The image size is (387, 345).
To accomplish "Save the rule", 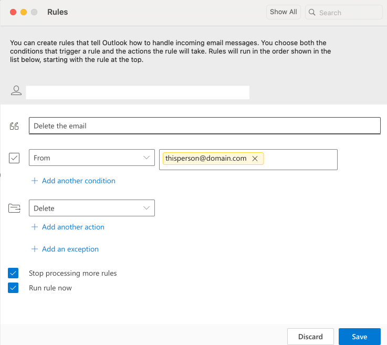I will pyautogui.click(x=359, y=337).
